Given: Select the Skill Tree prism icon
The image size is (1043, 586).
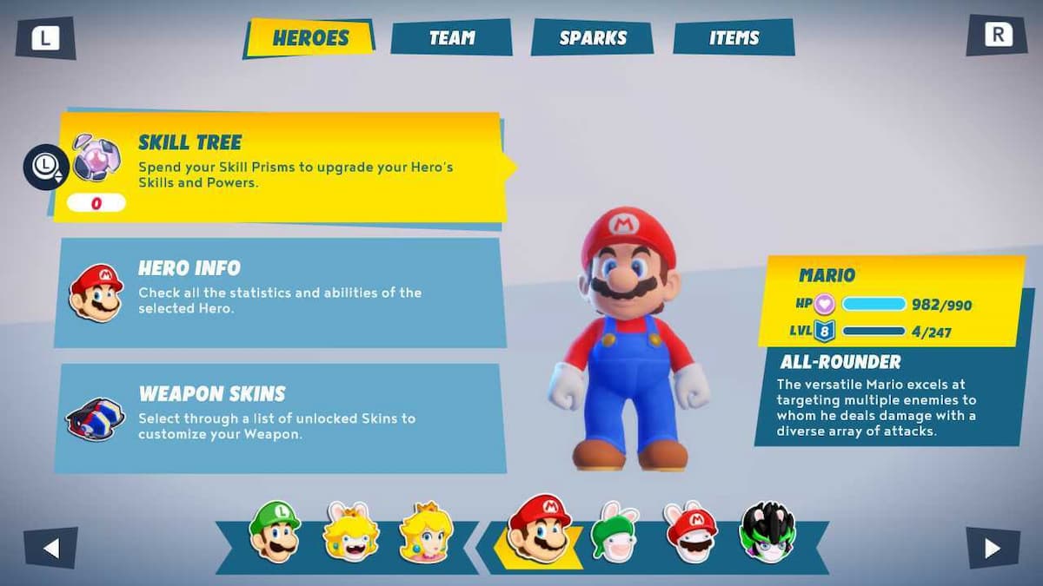Looking at the screenshot, I should (95, 156).
